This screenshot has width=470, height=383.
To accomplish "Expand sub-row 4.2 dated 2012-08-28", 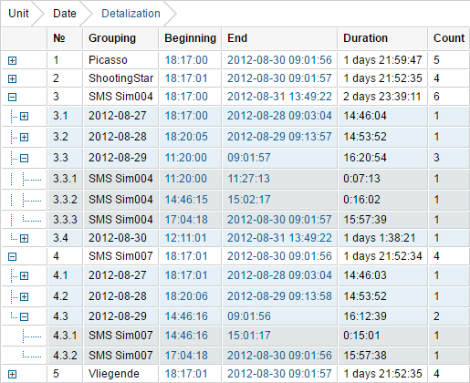I will click(25, 296).
